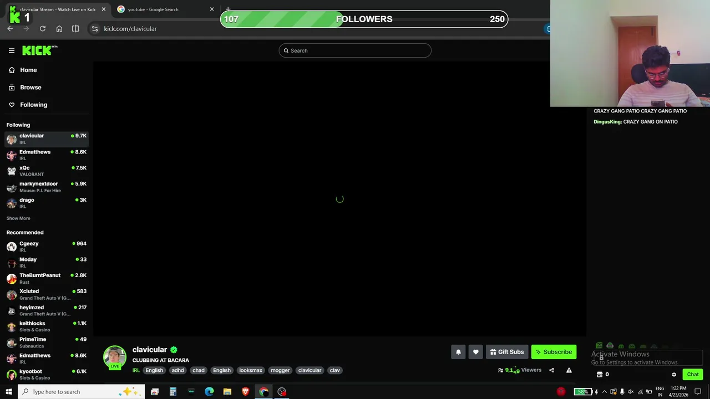Select the chad tag
The image size is (710, 399).
pos(199,370)
